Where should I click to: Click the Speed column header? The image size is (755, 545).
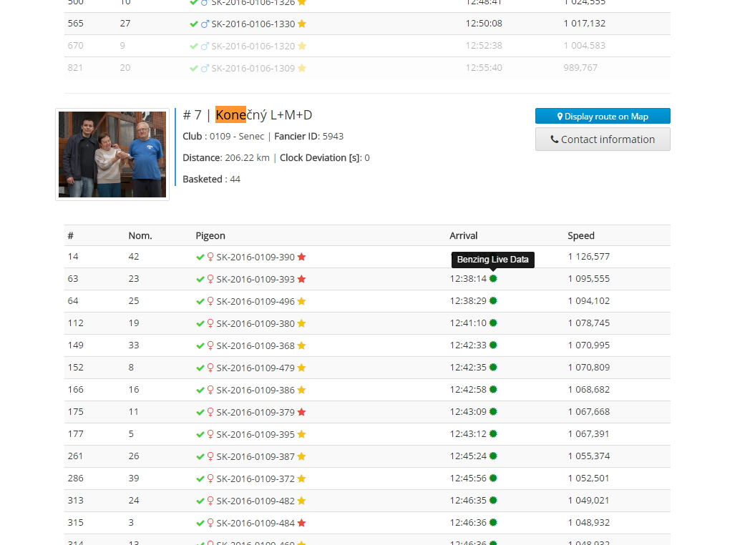click(x=581, y=235)
